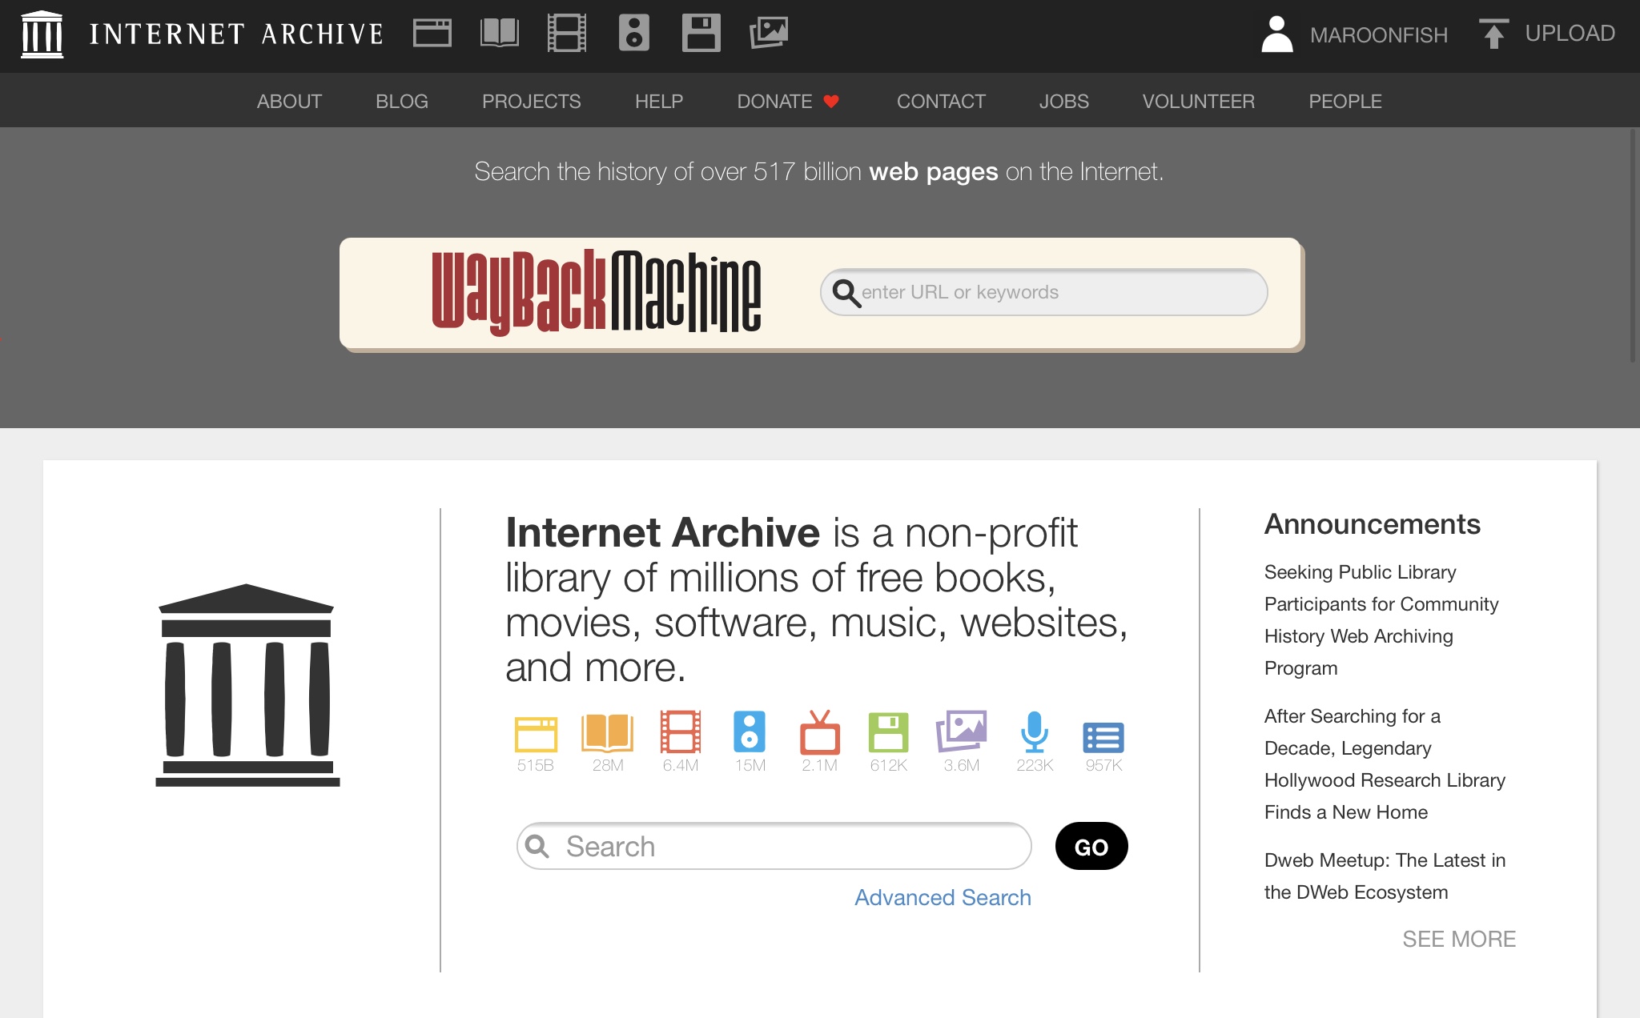1640x1018 pixels.
Task: Open the MAROONFISH account link
Action: tap(1379, 34)
